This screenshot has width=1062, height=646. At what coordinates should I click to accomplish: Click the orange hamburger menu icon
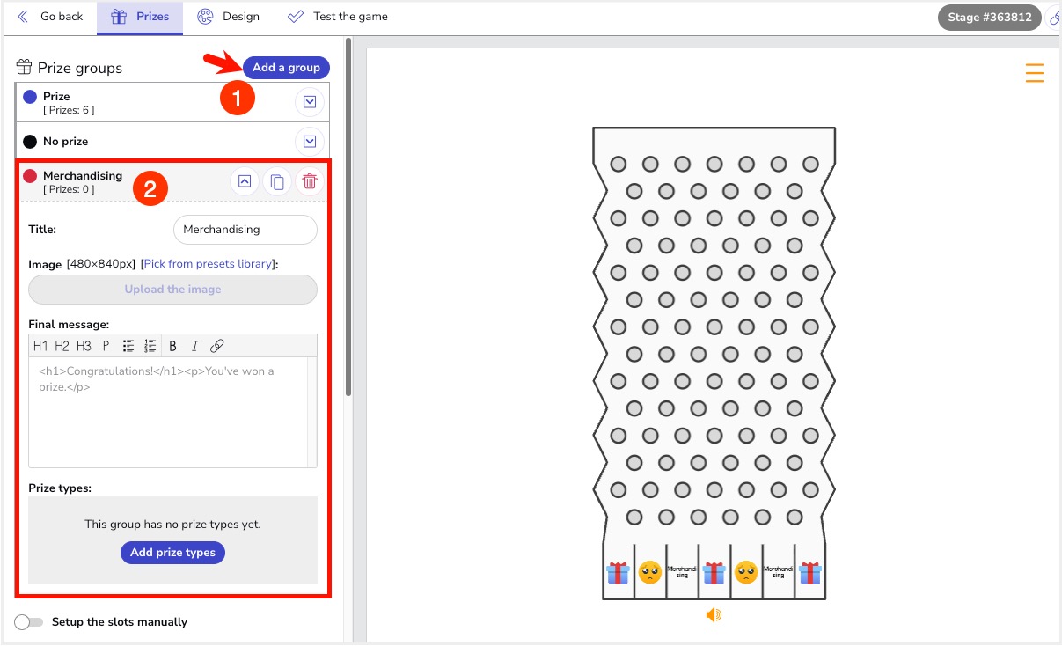[x=1035, y=74]
